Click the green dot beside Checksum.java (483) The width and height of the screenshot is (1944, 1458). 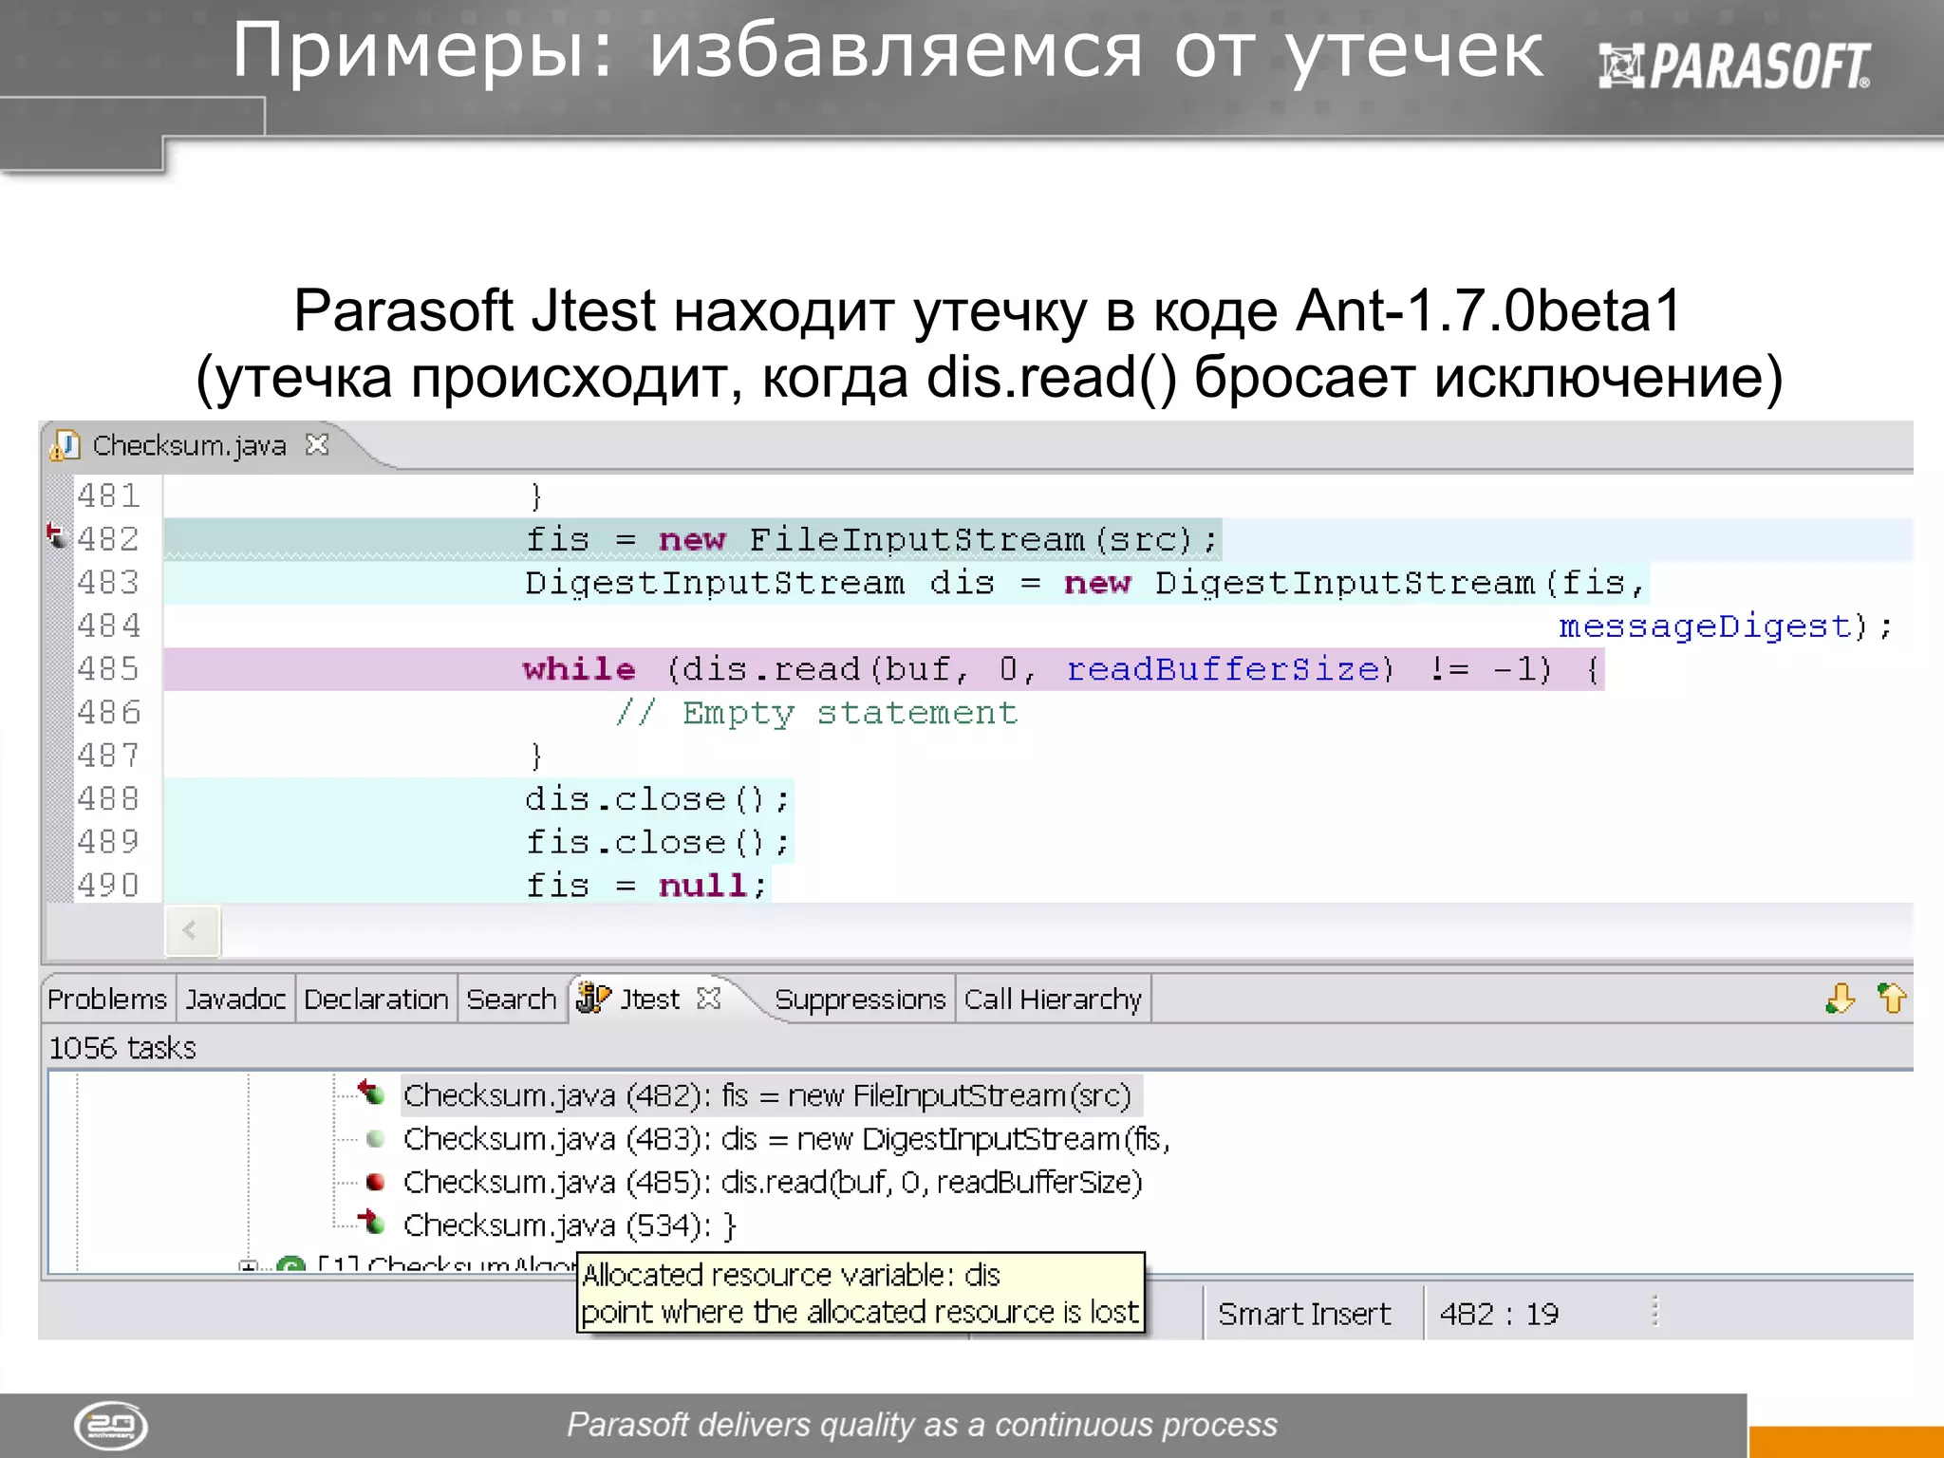click(x=375, y=1138)
